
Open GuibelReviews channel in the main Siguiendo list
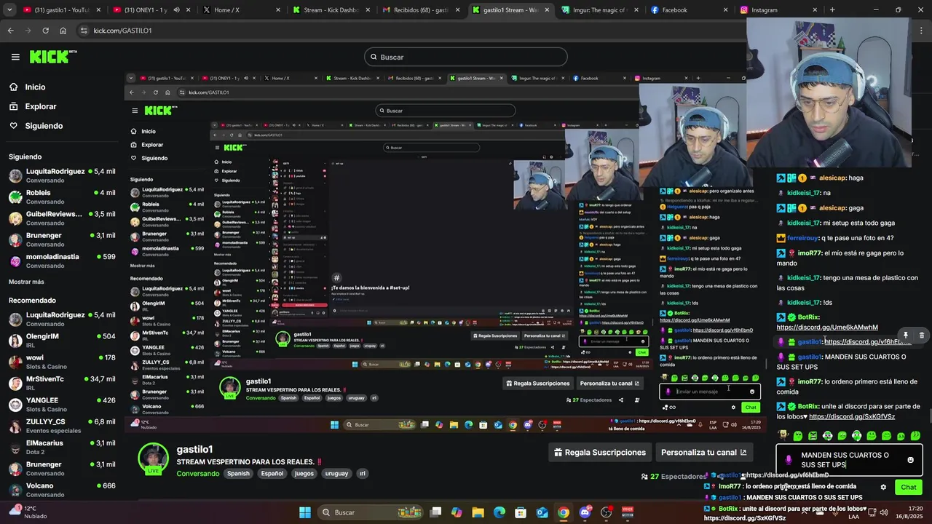point(62,218)
